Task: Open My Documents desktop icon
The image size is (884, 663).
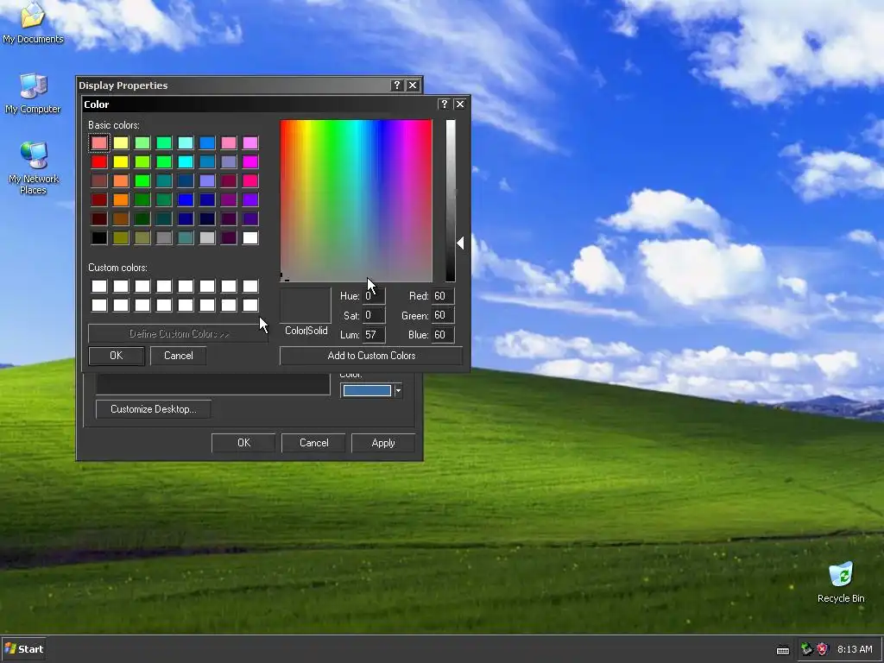Action: pyautogui.click(x=33, y=22)
